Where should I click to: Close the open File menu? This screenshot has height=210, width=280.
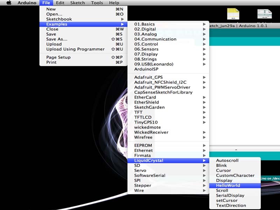click(x=46, y=3)
